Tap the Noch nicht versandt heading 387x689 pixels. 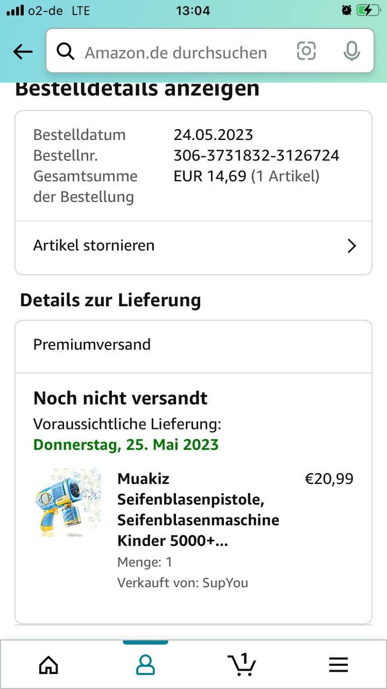click(121, 398)
